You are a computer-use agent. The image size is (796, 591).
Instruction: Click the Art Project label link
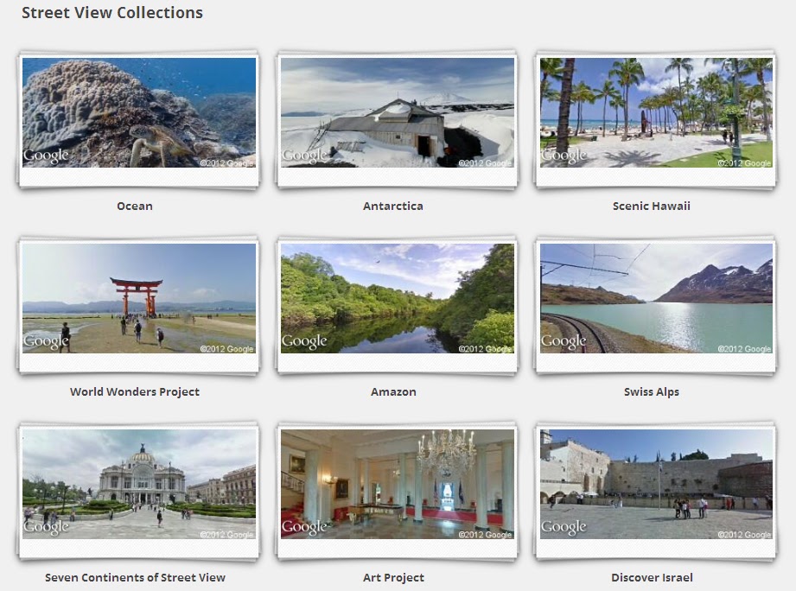(x=393, y=577)
